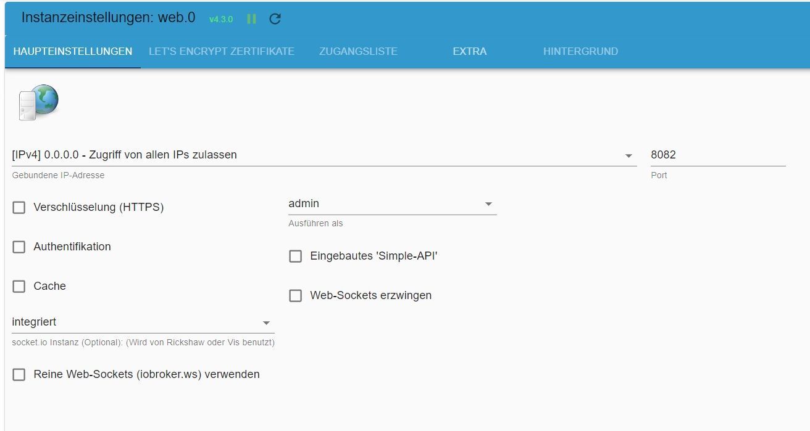The image size is (810, 431).
Task: Switch to the Extra tab
Action: (470, 51)
